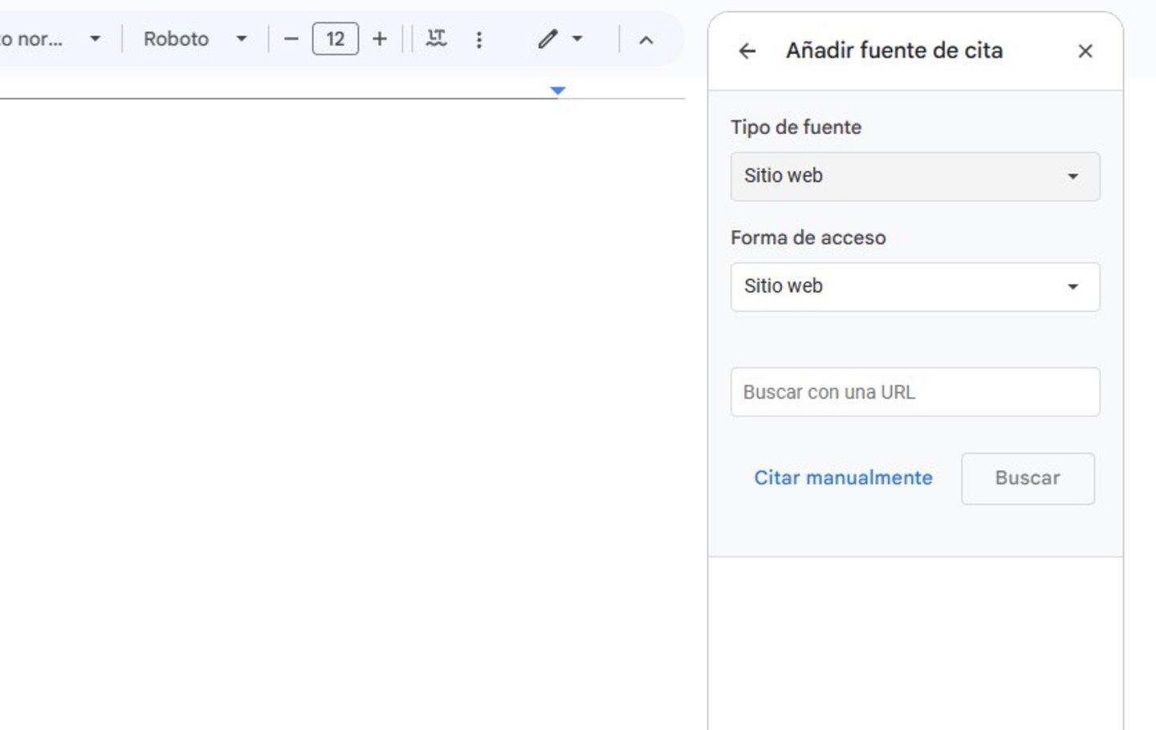Click the text spacing toolbar icon
This screenshot has height=730, width=1156.
[436, 39]
